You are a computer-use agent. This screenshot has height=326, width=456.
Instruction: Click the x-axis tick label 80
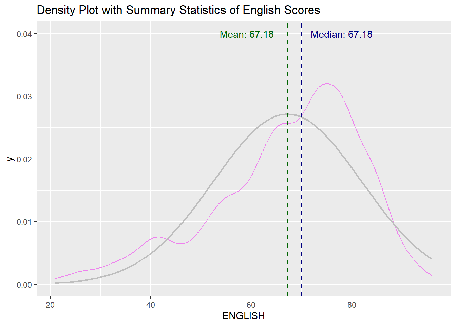click(352, 305)
